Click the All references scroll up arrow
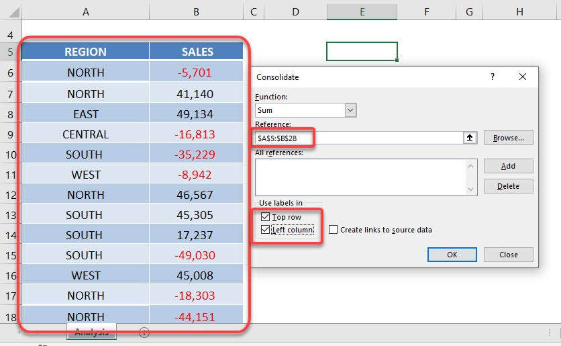This screenshot has height=346, width=561. [470, 166]
